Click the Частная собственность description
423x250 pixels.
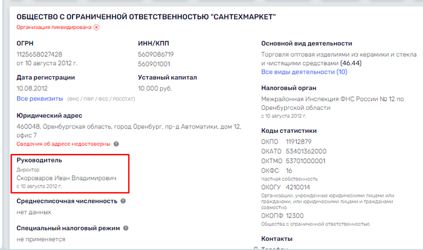click(x=289, y=179)
